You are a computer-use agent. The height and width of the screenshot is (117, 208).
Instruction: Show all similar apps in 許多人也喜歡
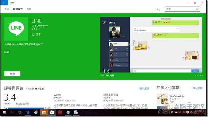click(x=198, y=88)
